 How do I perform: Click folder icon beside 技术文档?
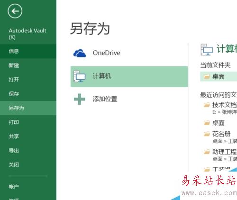(207, 105)
